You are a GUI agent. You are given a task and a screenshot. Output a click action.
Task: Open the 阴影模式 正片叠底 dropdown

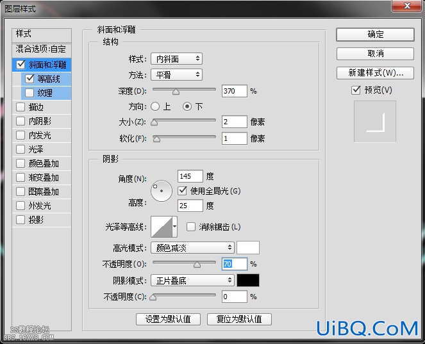192,281
